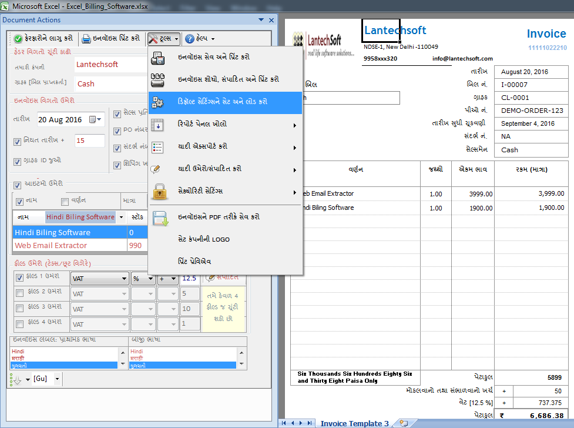574x428 pixels.
Task: Toggle the shipping cost checkbox
Action: 117,165
